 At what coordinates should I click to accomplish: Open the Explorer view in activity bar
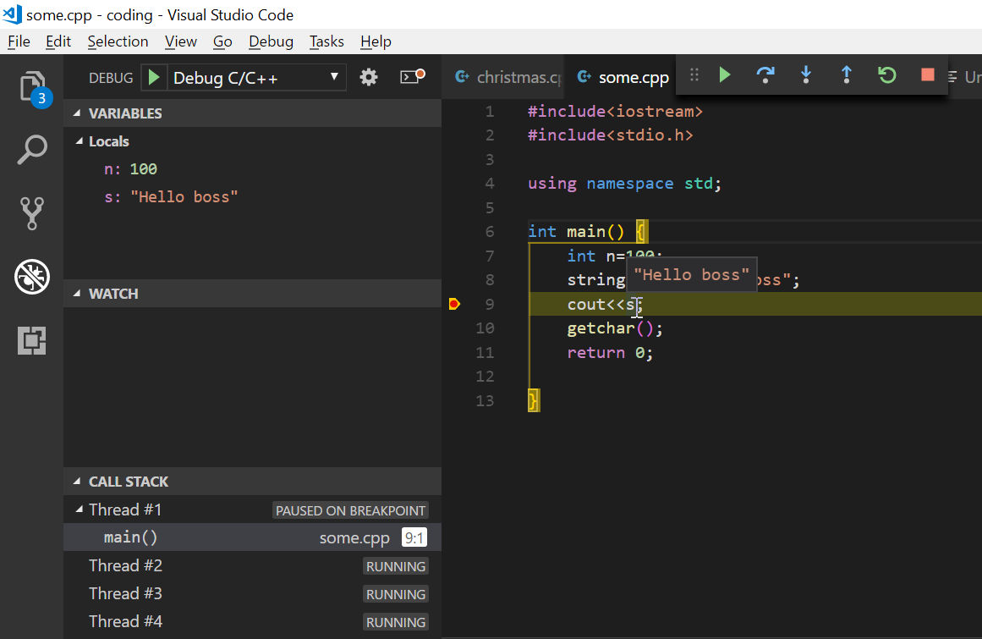coord(33,86)
